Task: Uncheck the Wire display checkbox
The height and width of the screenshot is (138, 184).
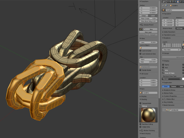Action: pos(163,70)
